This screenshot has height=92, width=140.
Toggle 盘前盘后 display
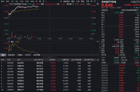(66, 1)
